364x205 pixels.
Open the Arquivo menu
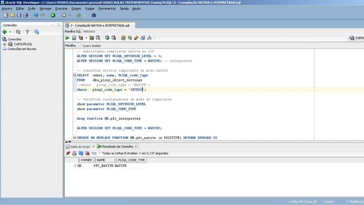[x=7, y=9]
